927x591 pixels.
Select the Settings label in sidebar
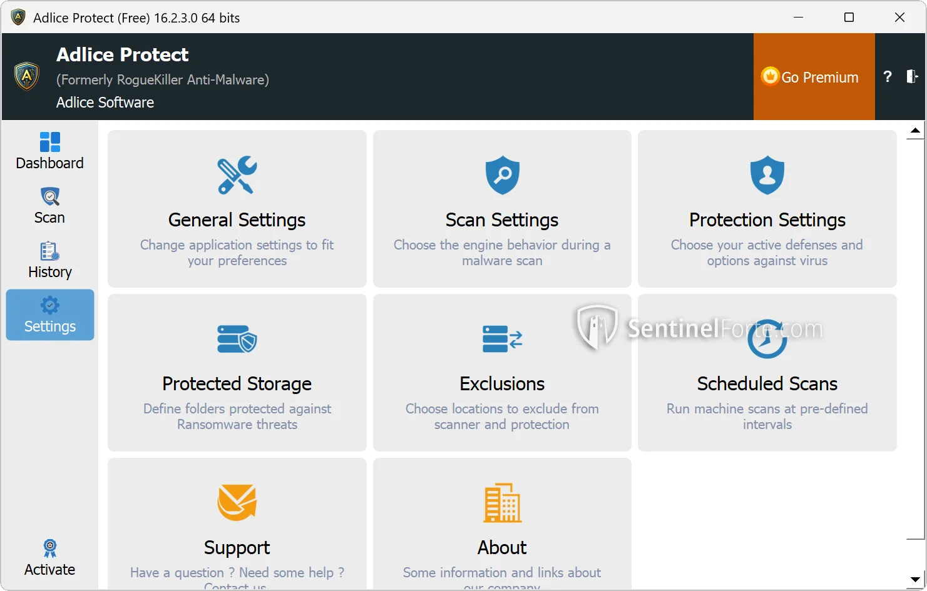click(50, 326)
